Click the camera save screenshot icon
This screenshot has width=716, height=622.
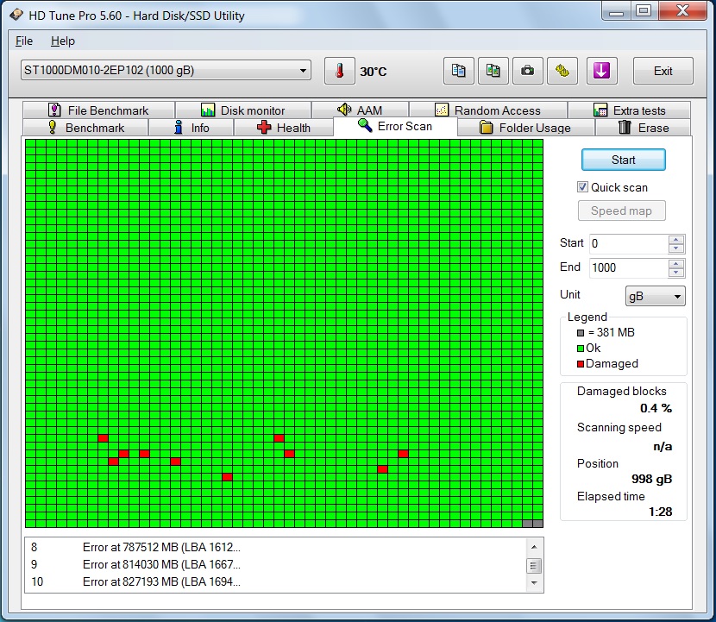click(527, 71)
